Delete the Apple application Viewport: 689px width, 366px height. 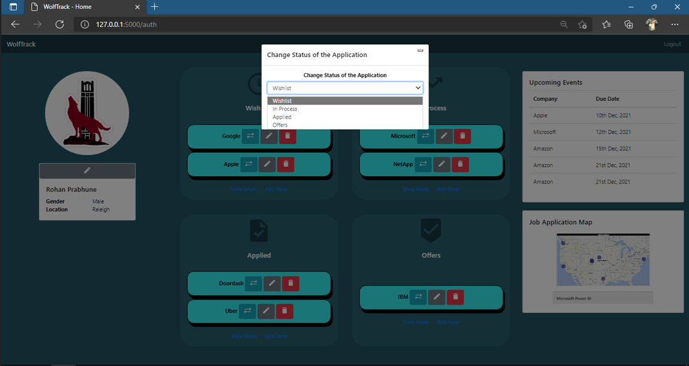tap(286, 164)
